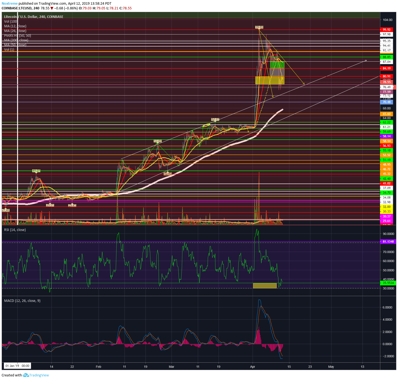This screenshot has width=398, height=380.
Task: Select the red 56.93 price label
Action: [x=386, y=146]
